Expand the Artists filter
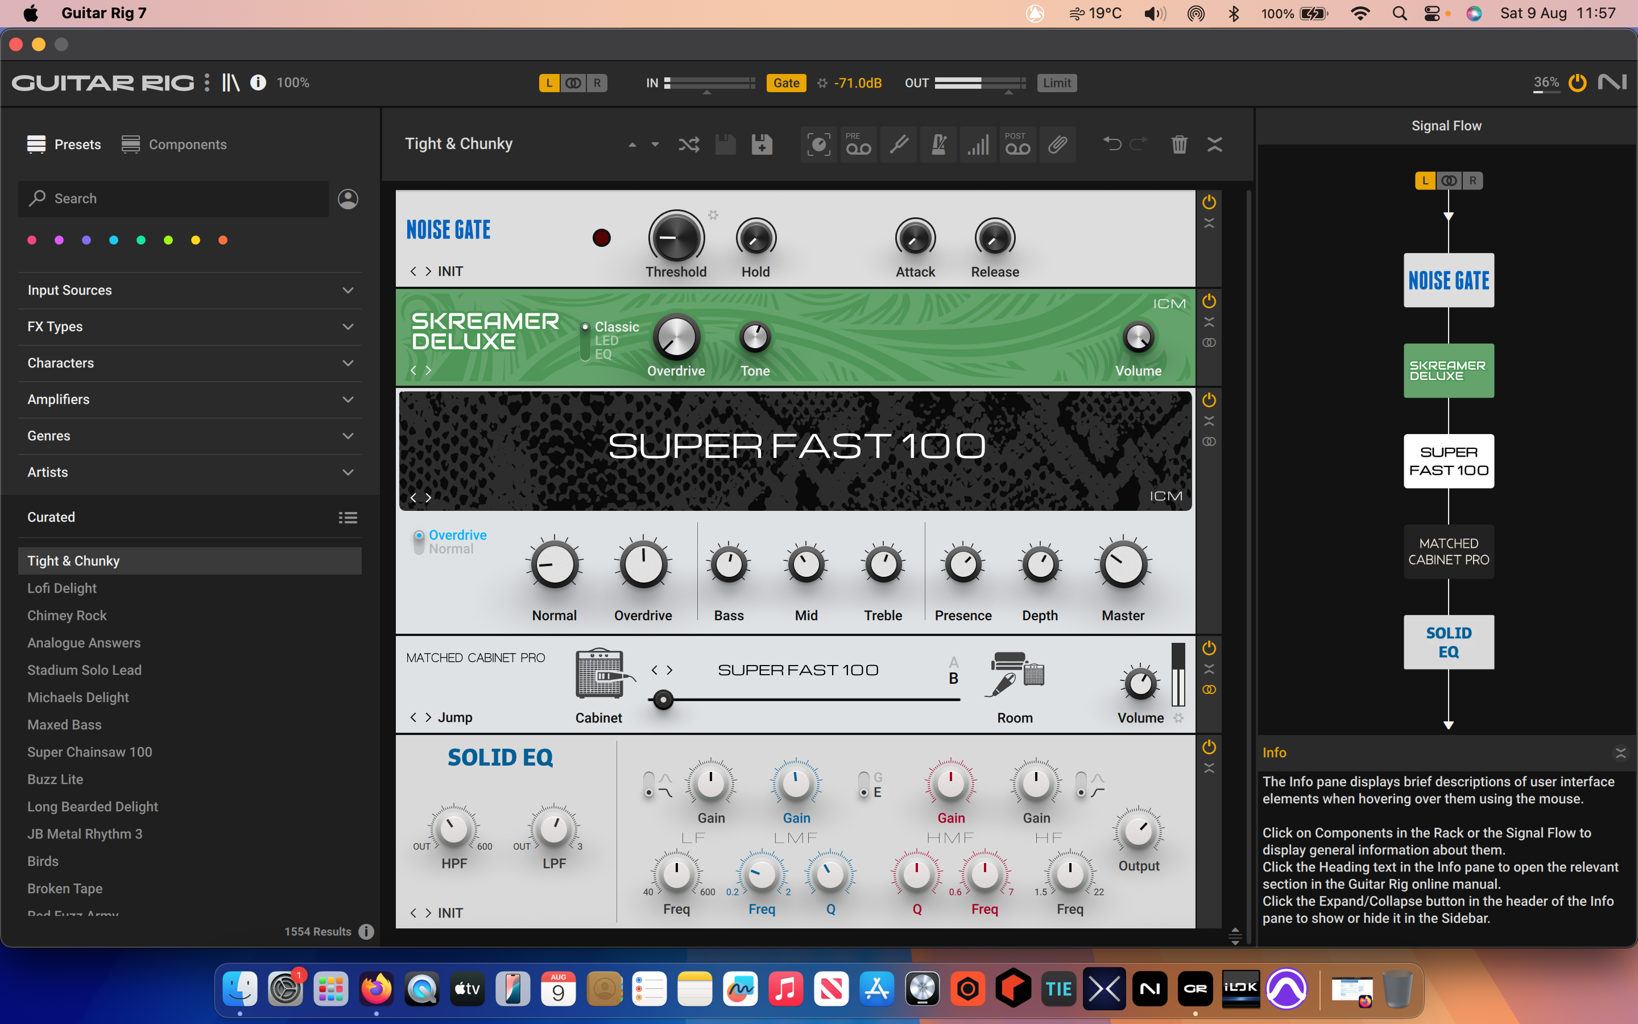 pos(189,472)
